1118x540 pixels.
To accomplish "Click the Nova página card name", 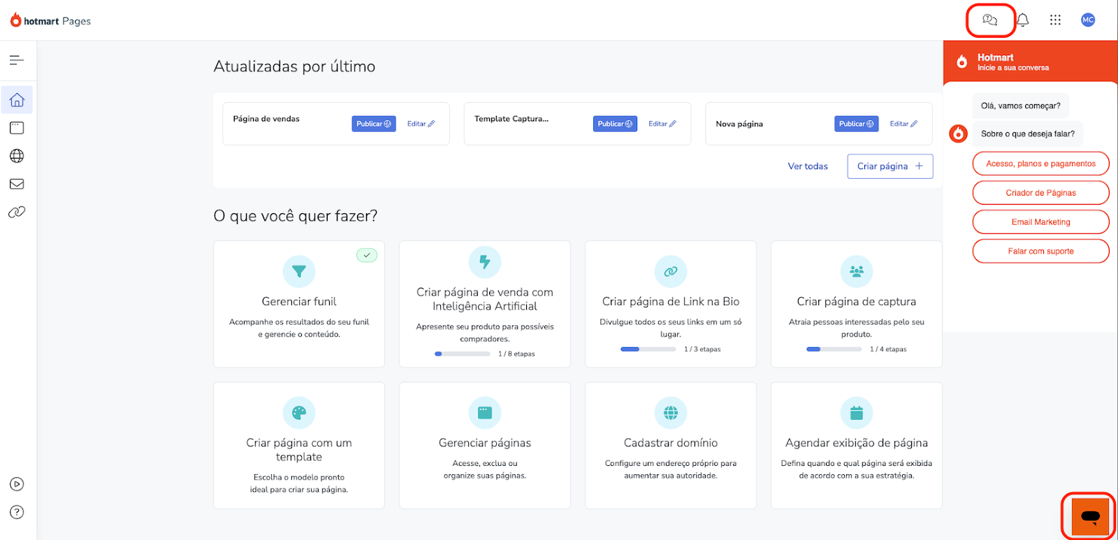I will 739,124.
